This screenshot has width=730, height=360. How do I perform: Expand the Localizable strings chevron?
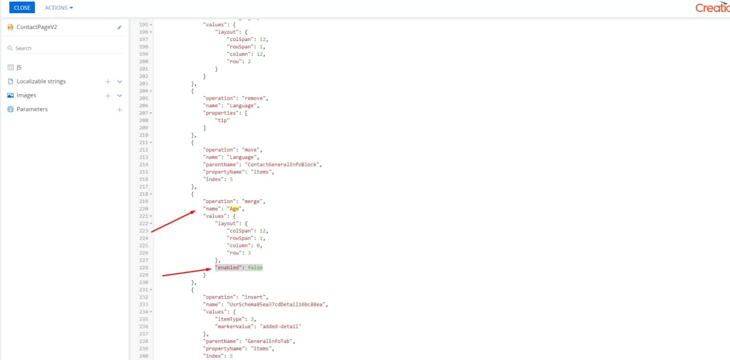(120, 82)
